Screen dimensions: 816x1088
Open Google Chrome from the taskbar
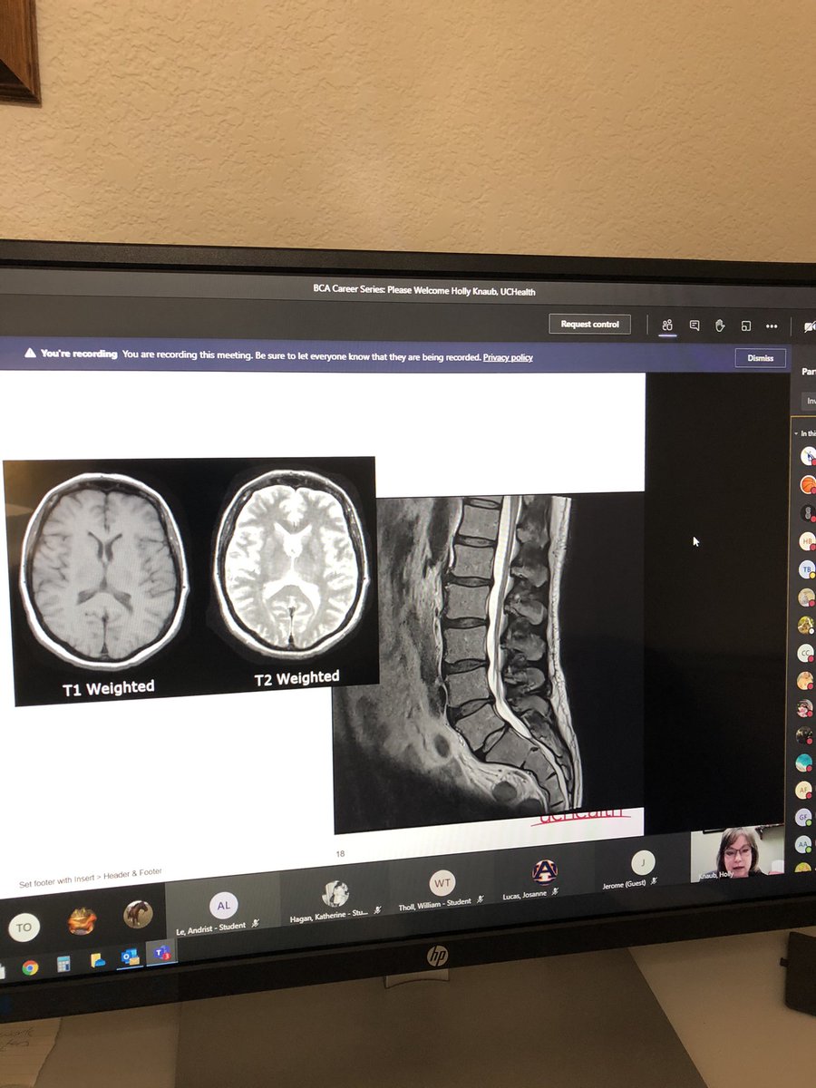(x=29, y=967)
